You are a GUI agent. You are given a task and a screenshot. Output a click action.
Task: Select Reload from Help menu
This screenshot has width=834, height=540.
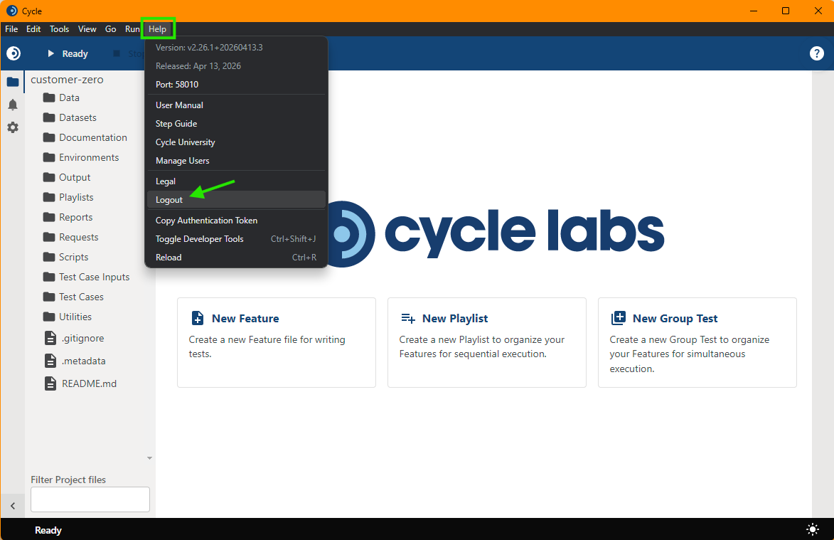click(236, 258)
